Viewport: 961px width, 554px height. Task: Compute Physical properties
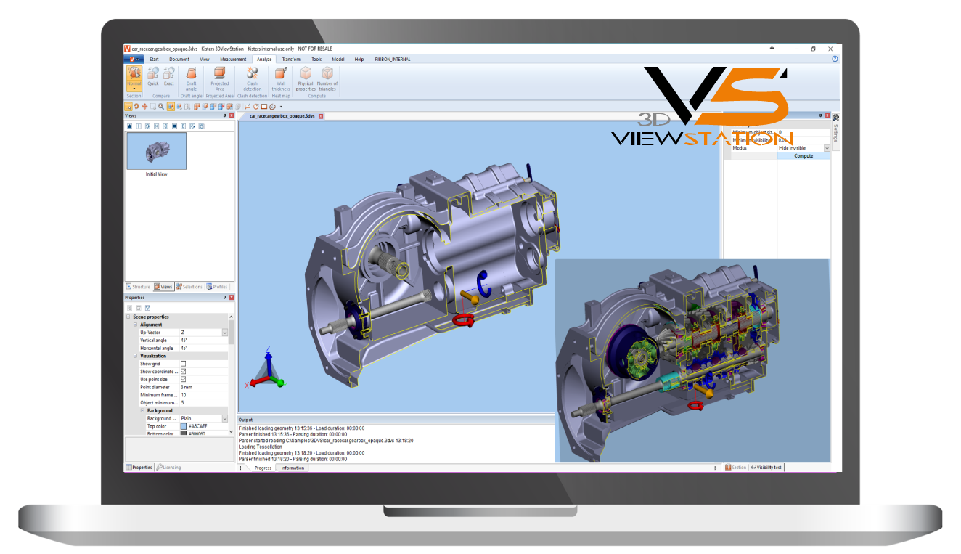[306, 78]
